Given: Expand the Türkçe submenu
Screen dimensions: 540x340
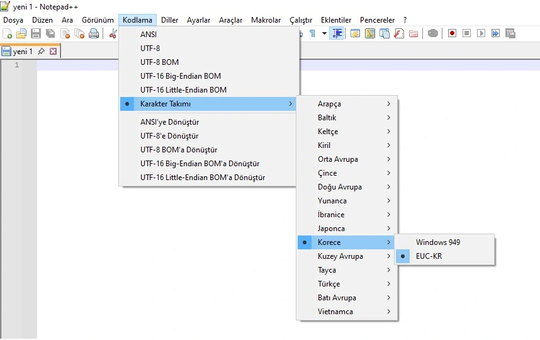Looking at the screenshot, I should tap(347, 284).
